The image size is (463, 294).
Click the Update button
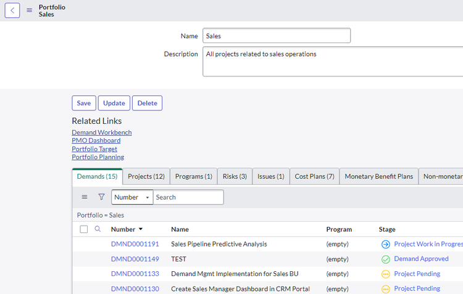pos(114,103)
